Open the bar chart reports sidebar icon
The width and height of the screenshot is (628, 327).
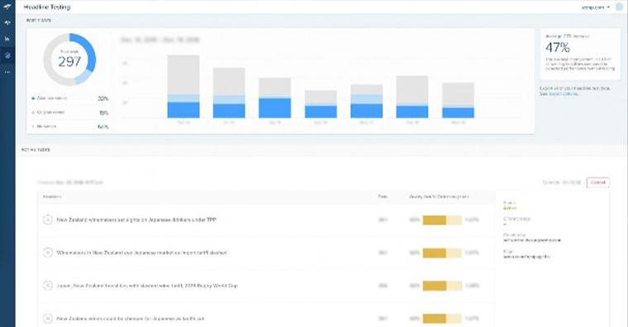pyautogui.click(x=7, y=39)
